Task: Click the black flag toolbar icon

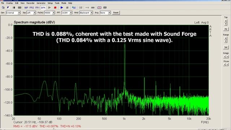Action: (x=8, y=8)
